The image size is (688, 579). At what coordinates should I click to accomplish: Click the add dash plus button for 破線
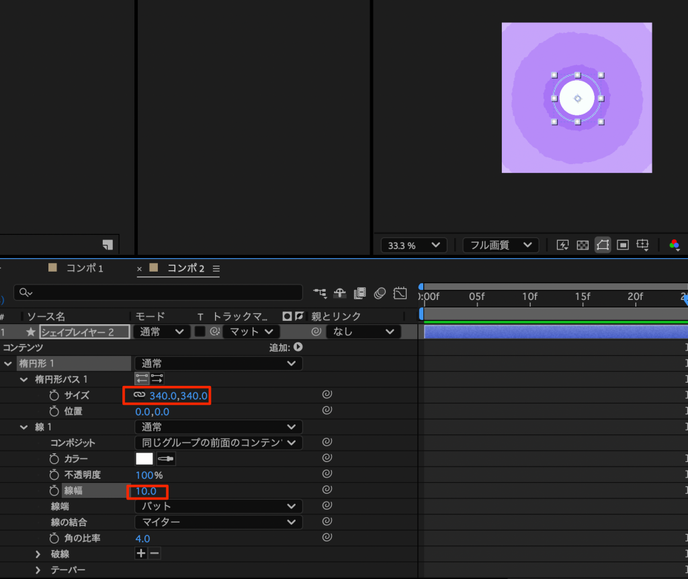pos(141,554)
